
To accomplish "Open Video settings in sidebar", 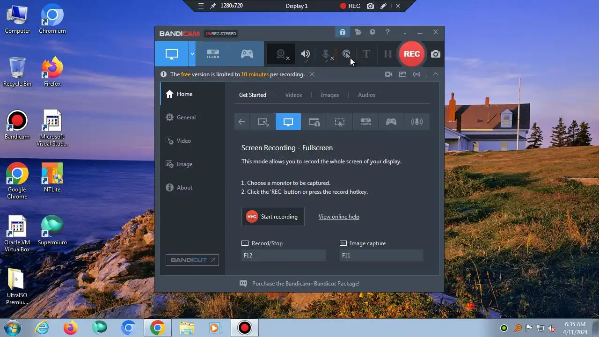I will point(192,141).
